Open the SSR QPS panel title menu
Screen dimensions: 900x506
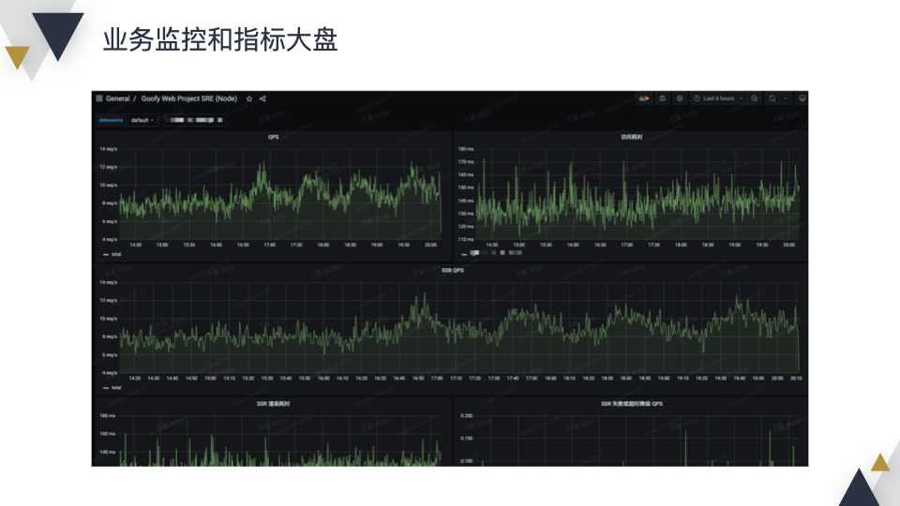pyautogui.click(x=452, y=270)
